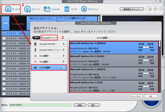Viewport: 165px width, 112px height.
Task: Click the Microsoft WP8 Pad device icon
Action: pyautogui.click(x=35, y=44)
